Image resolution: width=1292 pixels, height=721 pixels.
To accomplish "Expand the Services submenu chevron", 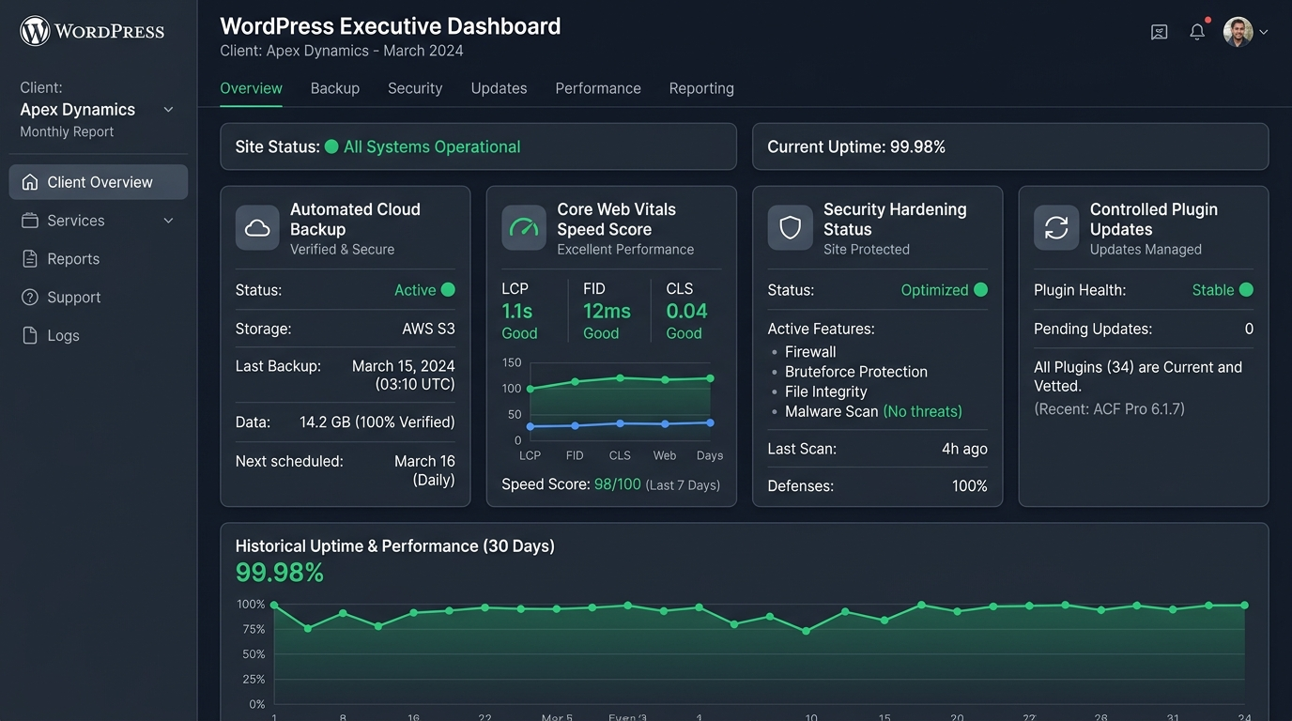I will click(169, 221).
